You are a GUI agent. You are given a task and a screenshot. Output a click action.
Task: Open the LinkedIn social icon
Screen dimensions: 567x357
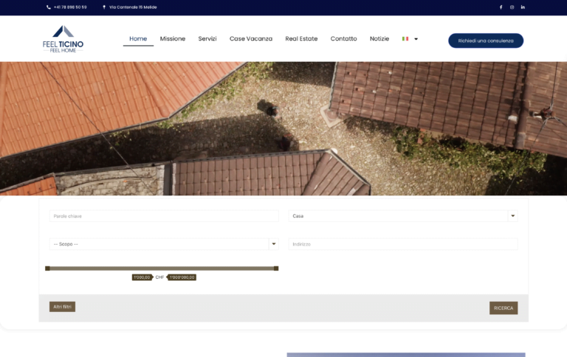pos(523,7)
